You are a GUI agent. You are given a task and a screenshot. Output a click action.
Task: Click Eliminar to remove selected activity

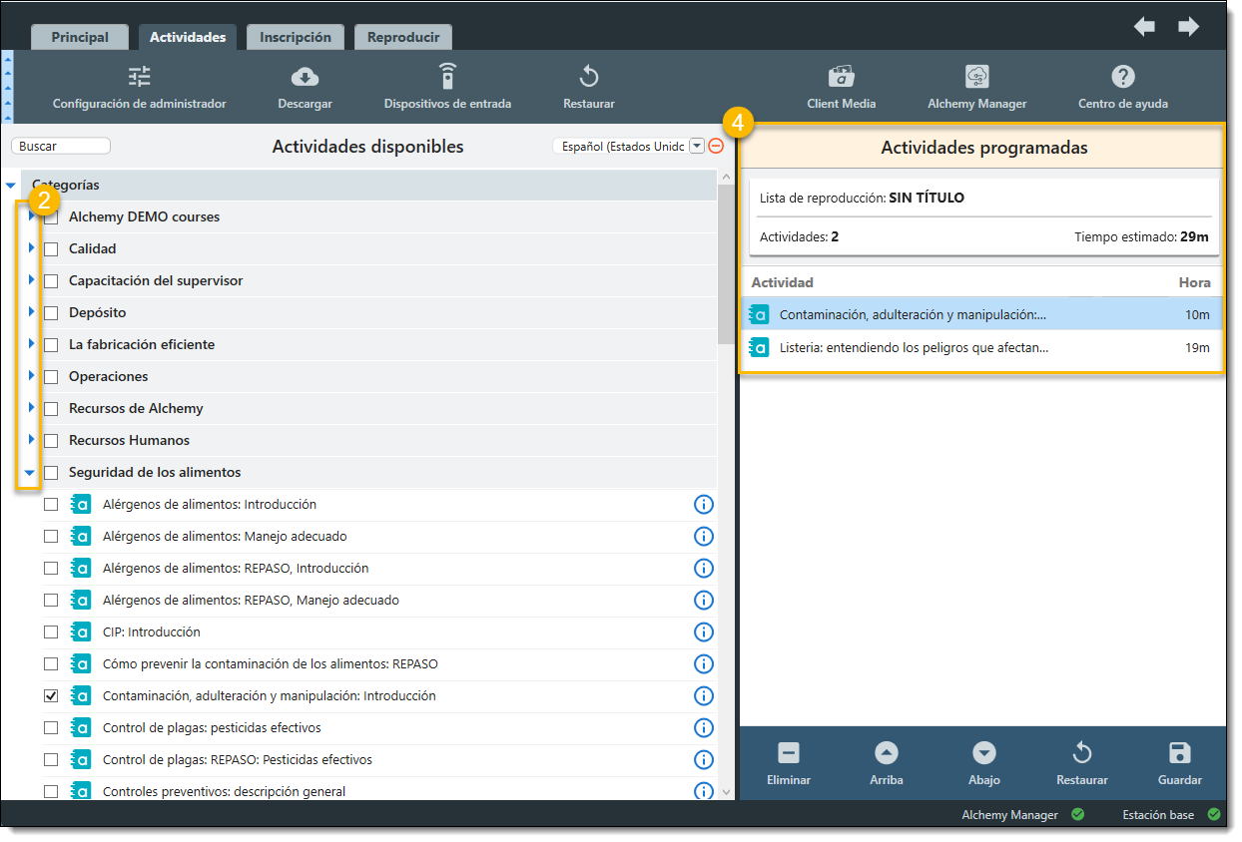pyautogui.click(x=788, y=764)
